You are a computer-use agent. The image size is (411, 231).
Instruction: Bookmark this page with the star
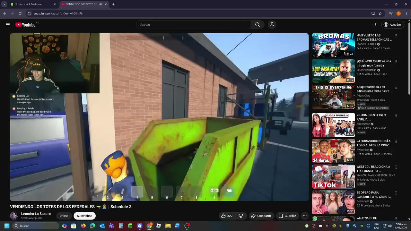pyautogui.click(x=380, y=13)
